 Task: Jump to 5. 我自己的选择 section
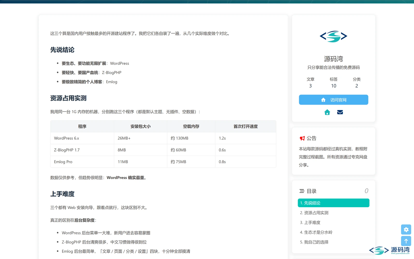pos(334,242)
